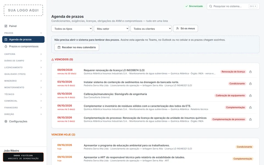Click the Sincronizado checkmark icon
The height and width of the screenshot is (165, 264).
186,6
